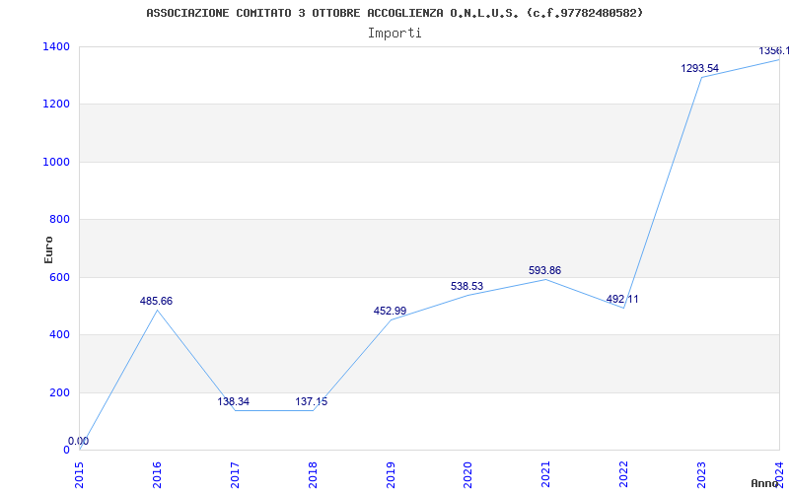The width and height of the screenshot is (789, 493).
Task: Click the 137.15 data label
Action: coord(311,401)
